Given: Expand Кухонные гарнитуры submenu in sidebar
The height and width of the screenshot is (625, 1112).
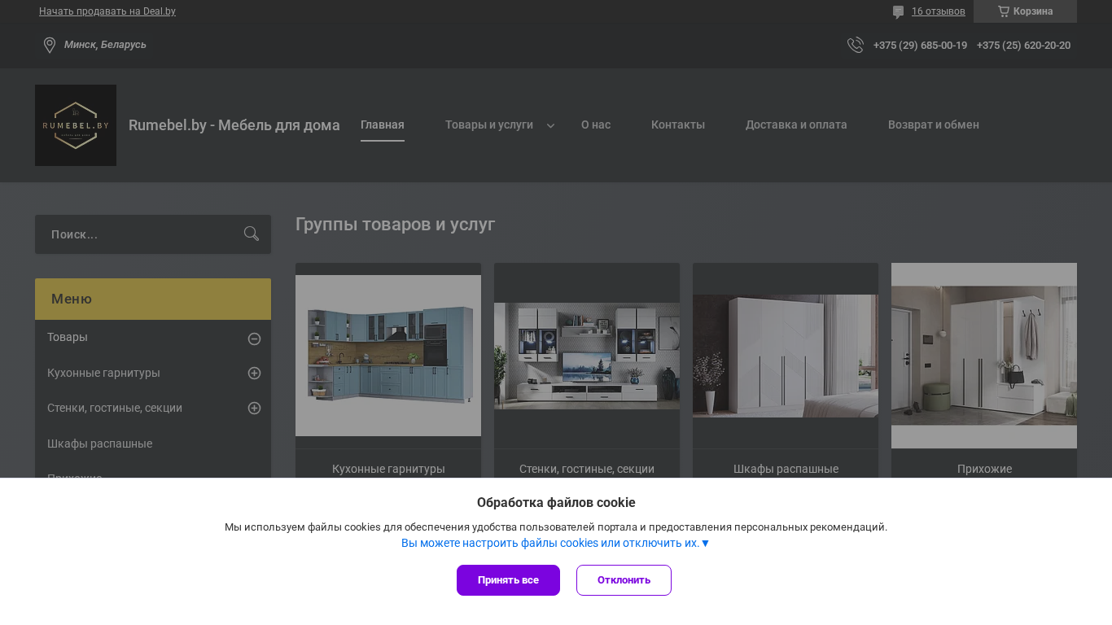Looking at the screenshot, I should point(254,373).
